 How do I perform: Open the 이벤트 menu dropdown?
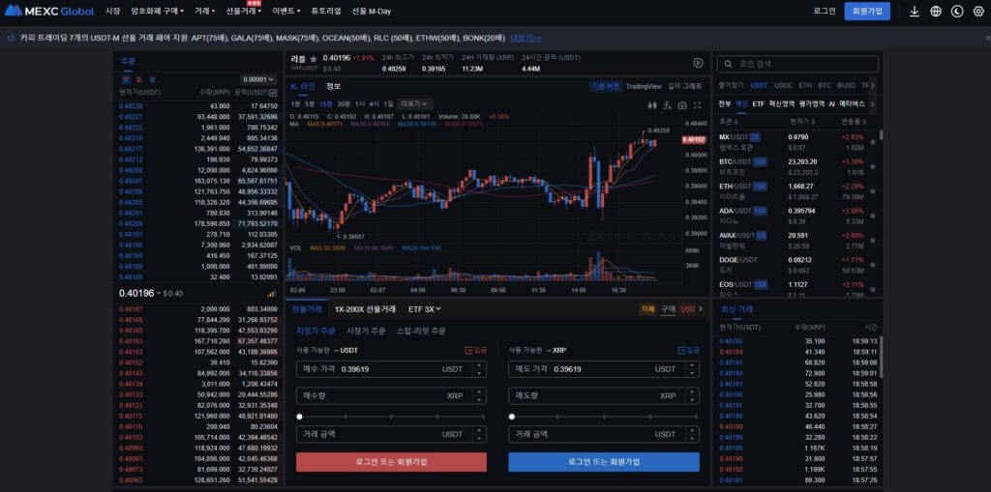286,12
